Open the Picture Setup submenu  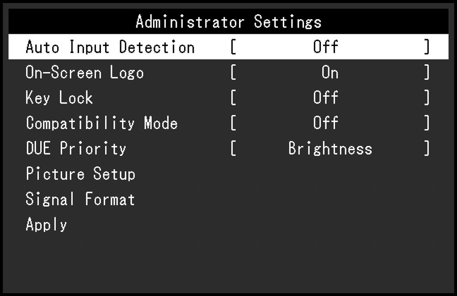pos(80,174)
